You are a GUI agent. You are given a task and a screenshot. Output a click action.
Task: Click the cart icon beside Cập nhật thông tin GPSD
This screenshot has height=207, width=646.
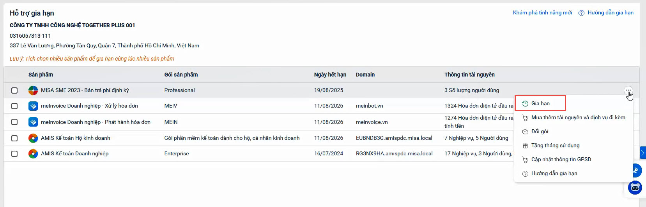tap(525, 160)
